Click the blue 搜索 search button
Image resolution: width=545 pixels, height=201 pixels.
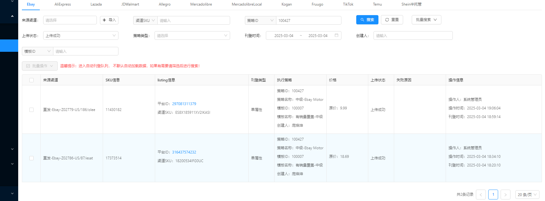(367, 20)
